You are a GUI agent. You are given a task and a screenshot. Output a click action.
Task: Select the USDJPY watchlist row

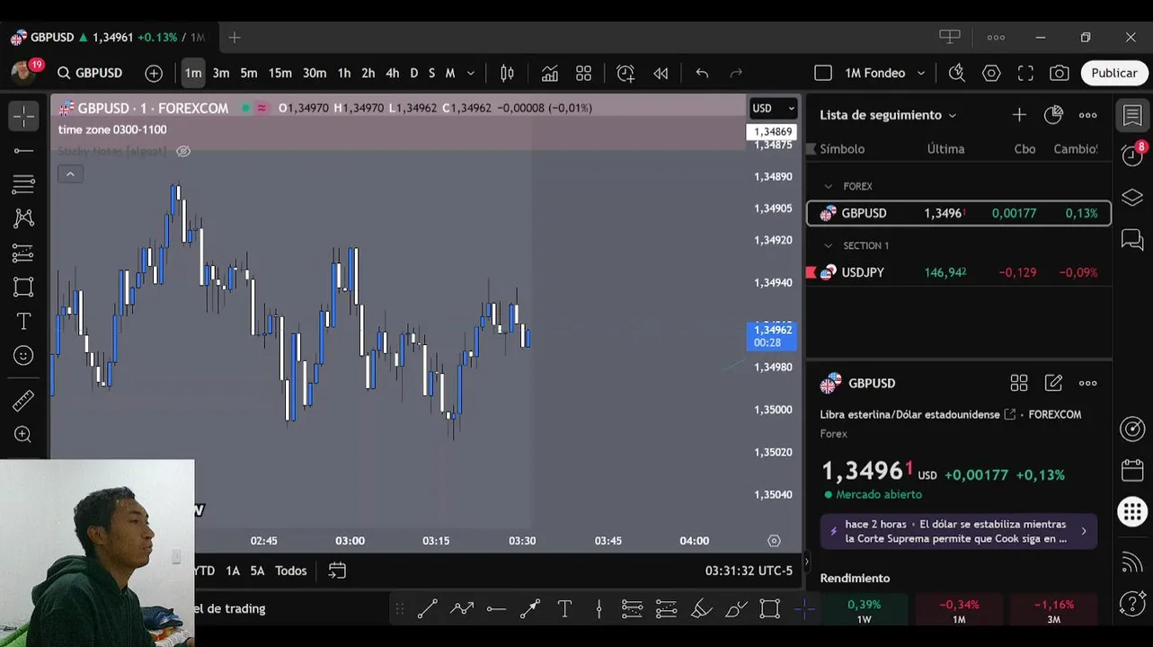pyautogui.click(x=959, y=272)
